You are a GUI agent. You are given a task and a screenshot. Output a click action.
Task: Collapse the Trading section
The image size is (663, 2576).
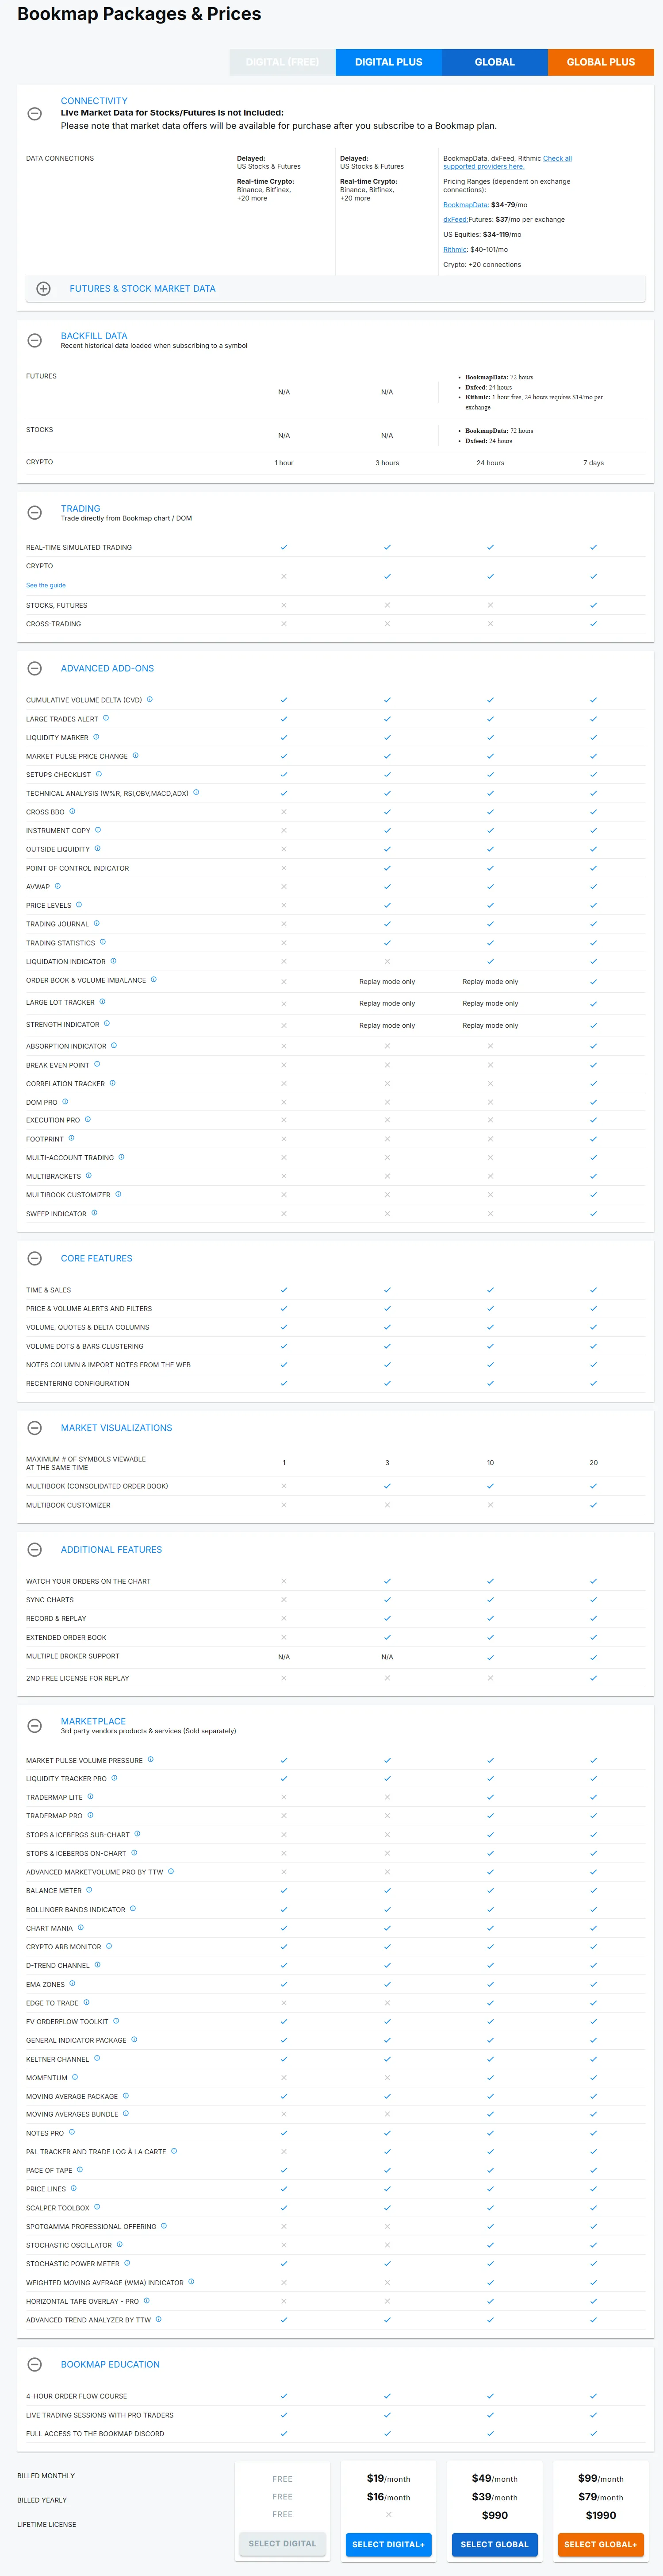(x=34, y=513)
